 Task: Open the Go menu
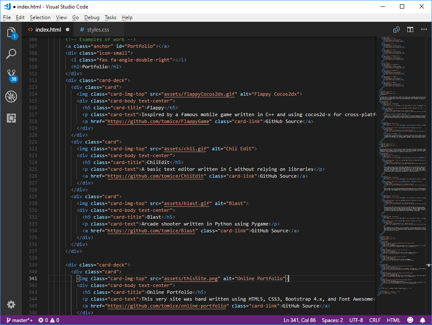coord(75,18)
